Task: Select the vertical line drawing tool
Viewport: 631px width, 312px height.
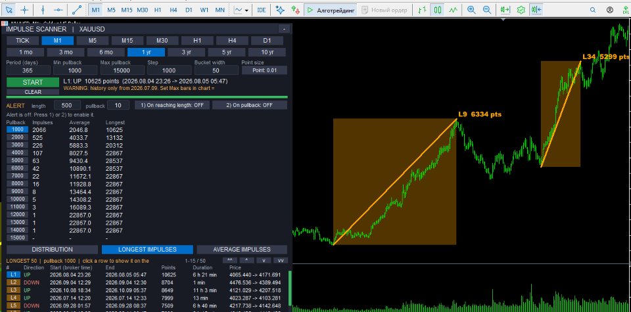Action: (x=43, y=10)
